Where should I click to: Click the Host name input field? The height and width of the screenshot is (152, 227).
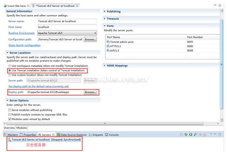coord(67,27)
